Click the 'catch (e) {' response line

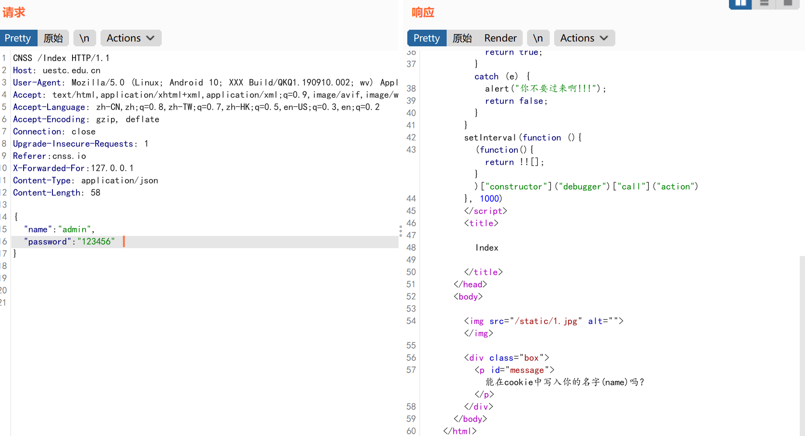tap(502, 76)
